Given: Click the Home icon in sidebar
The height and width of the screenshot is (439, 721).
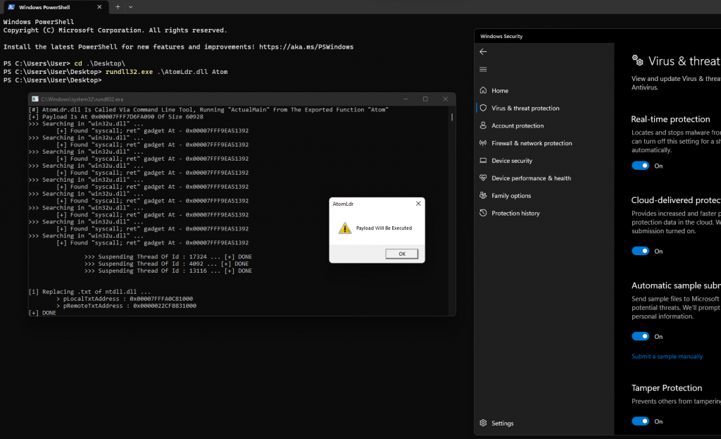Looking at the screenshot, I should tap(483, 91).
